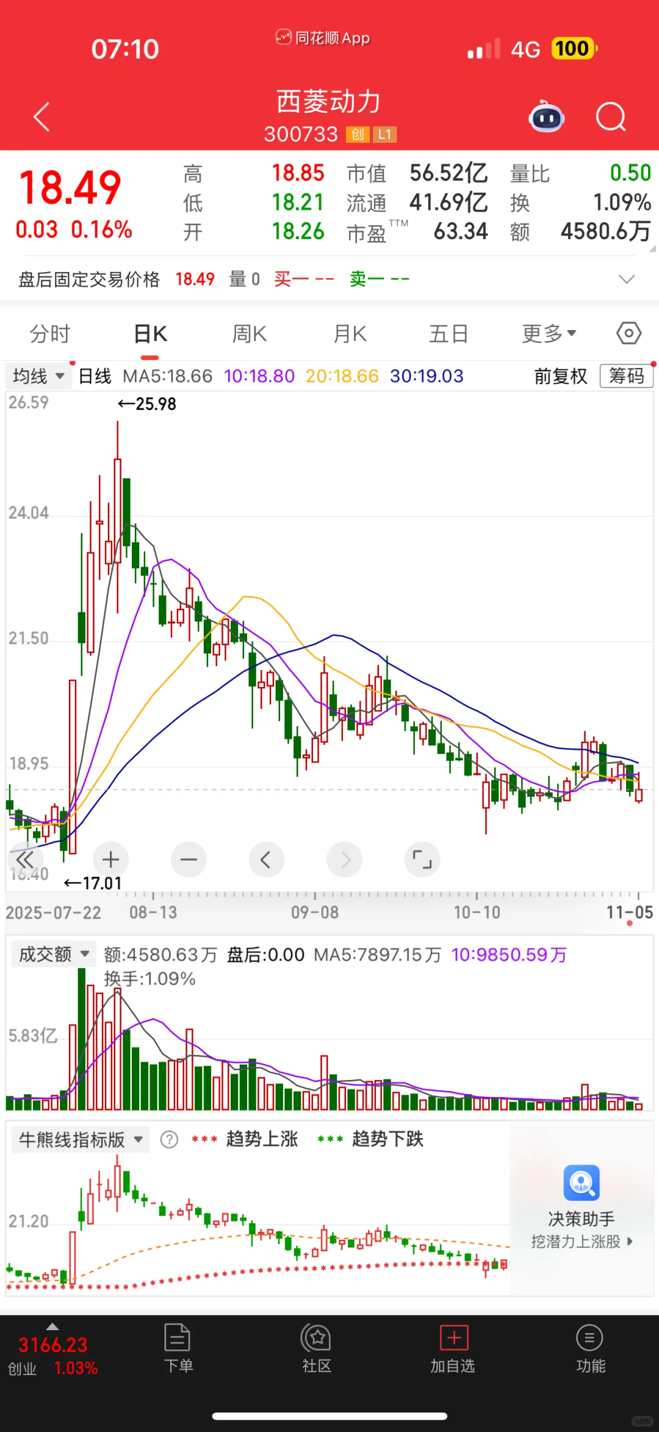
Task: Tap 换 1.09% turnover value
Action: [622, 202]
